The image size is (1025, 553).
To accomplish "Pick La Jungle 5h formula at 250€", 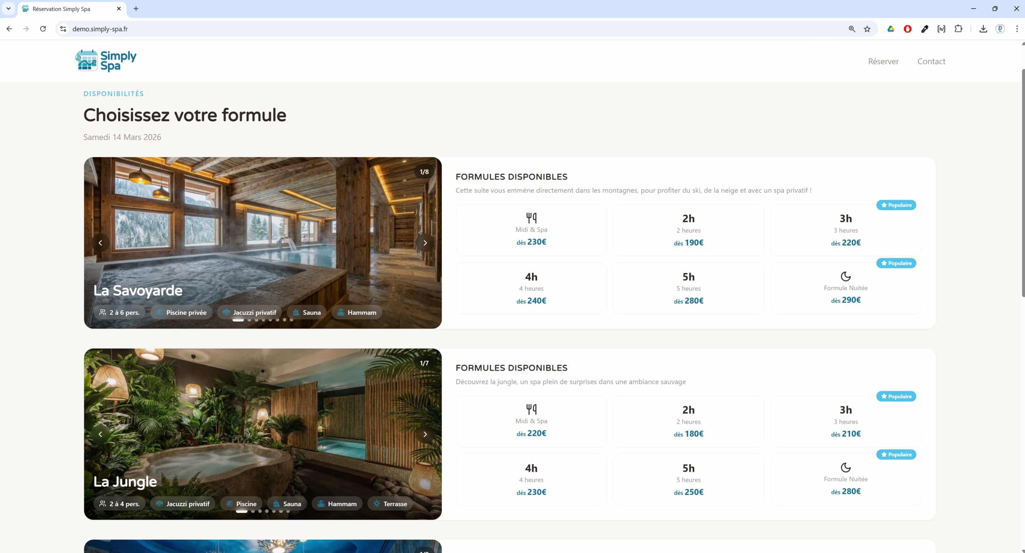I will pos(688,479).
